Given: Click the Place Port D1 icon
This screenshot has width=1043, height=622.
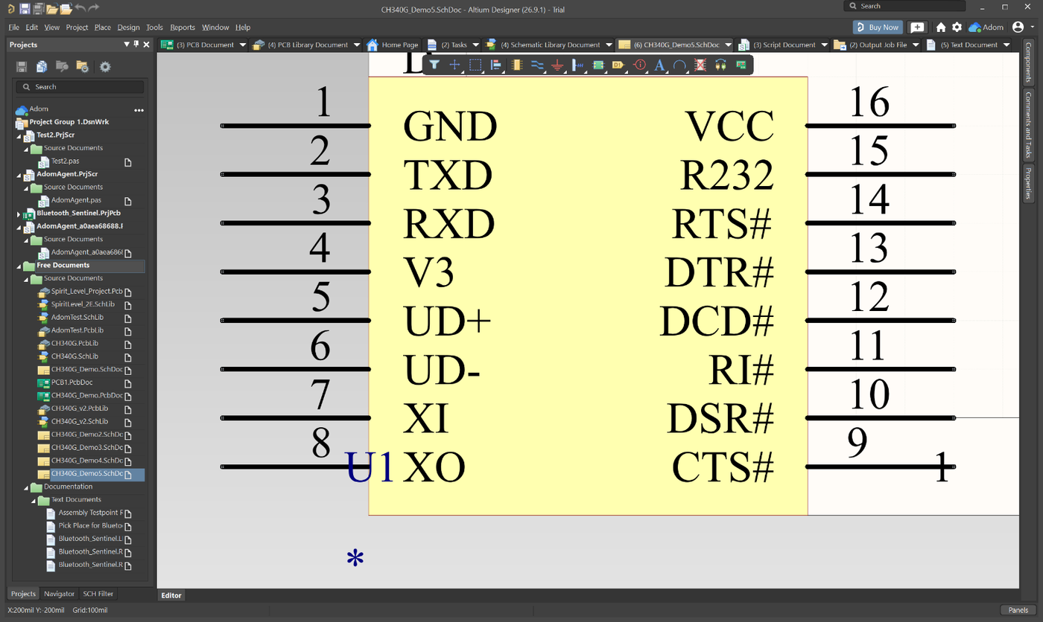Looking at the screenshot, I should click(618, 65).
